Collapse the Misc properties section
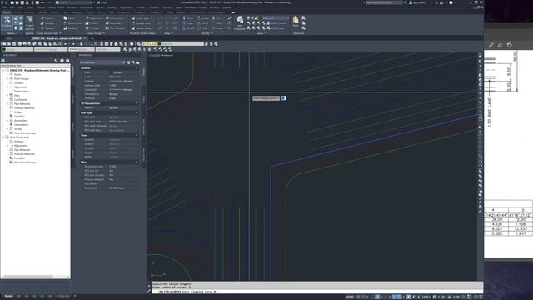533x300 pixels. tap(137, 162)
